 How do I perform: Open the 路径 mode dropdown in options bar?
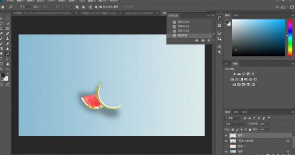[26, 7]
